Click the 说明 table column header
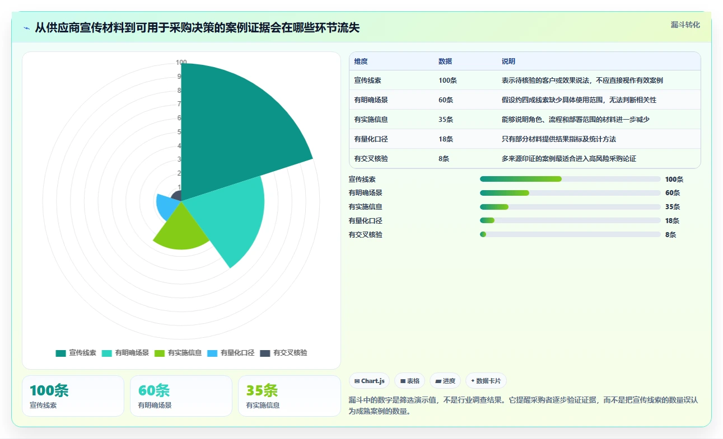 click(x=509, y=62)
